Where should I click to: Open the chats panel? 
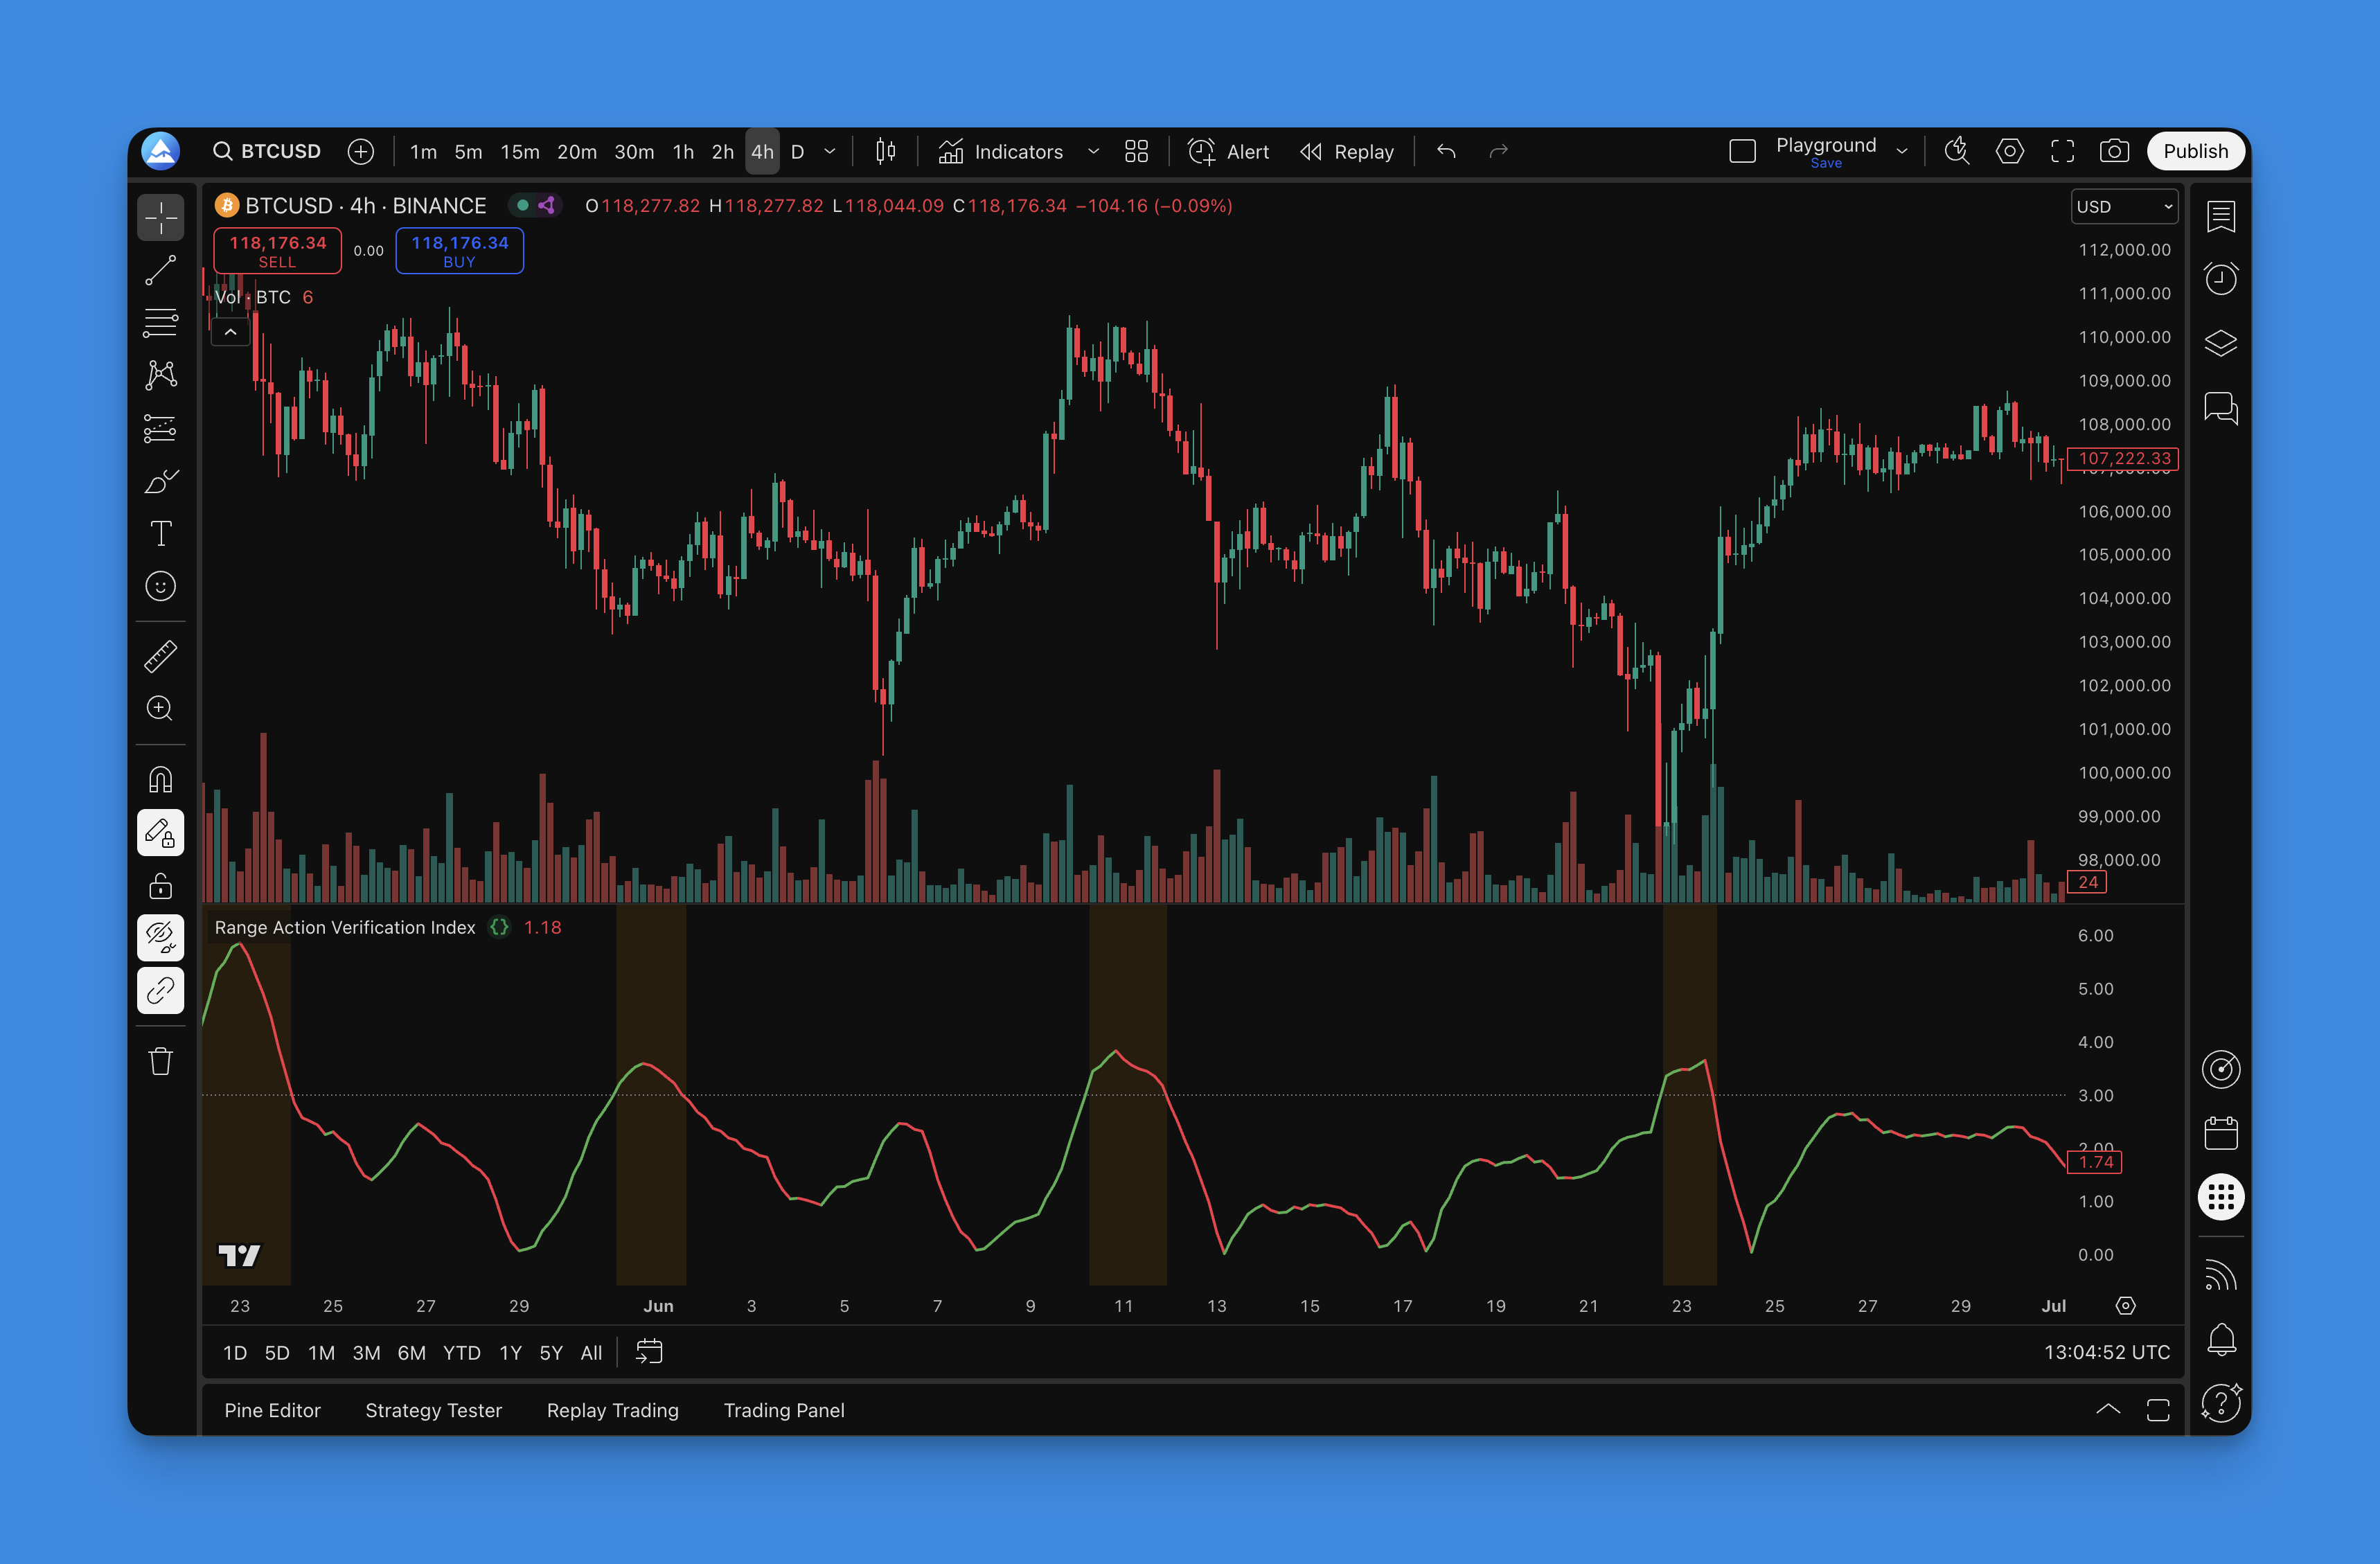[x=2221, y=408]
